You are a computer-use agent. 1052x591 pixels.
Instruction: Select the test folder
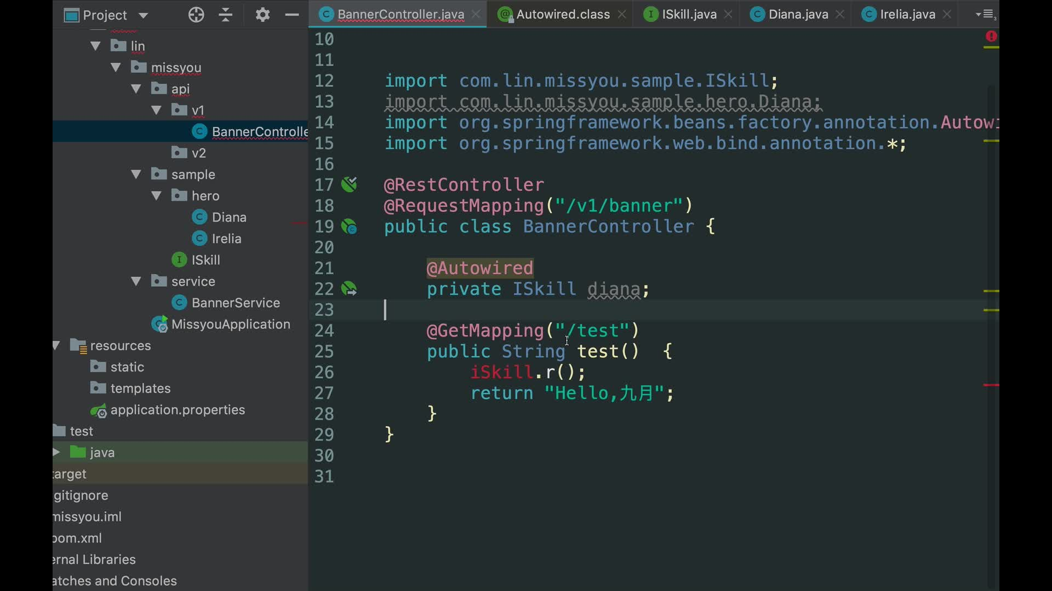pos(81,431)
